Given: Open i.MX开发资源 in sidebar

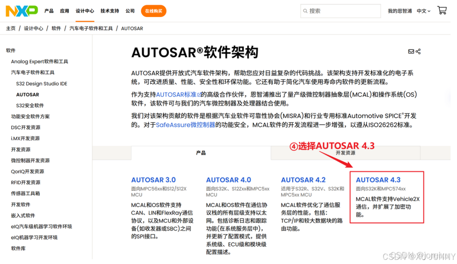Looking at the screenshot, I should (25, 138).
